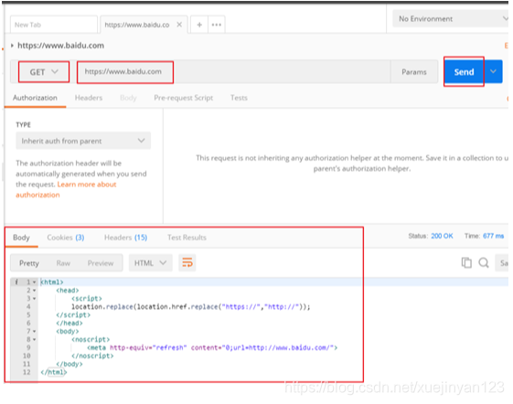Click the closing </html> tag on line 12
513x404 pixels.
(x=54, y=372)
